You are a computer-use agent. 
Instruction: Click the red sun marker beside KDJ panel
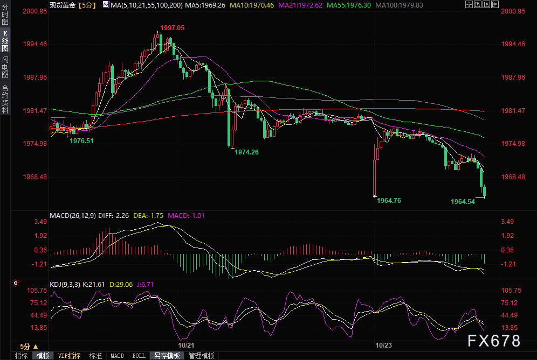point(16,284)
